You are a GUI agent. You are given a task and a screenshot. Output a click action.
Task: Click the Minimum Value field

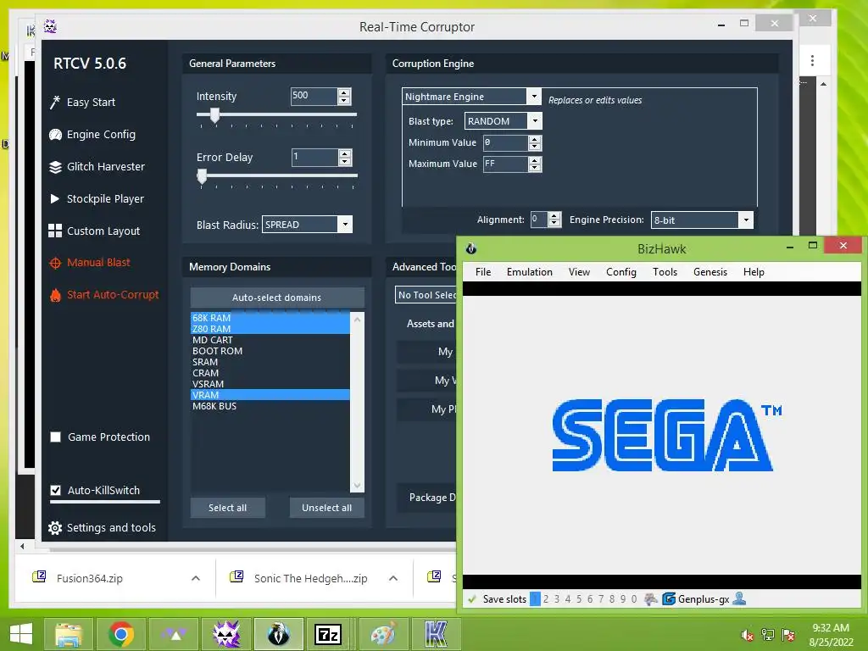pyautogui.click(x=505, y=142)
